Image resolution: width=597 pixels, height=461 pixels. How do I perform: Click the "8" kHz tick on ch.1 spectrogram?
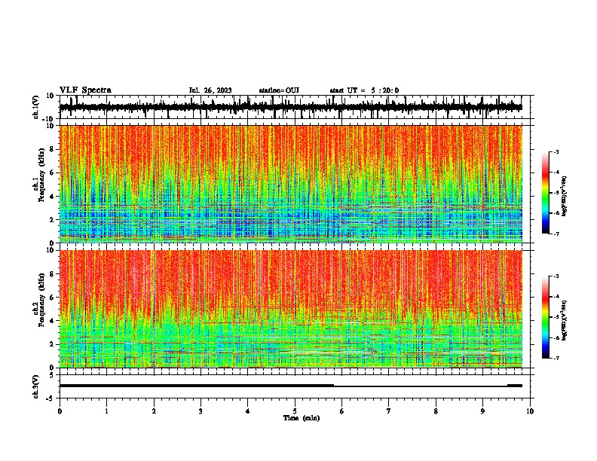tap(52, 149)
